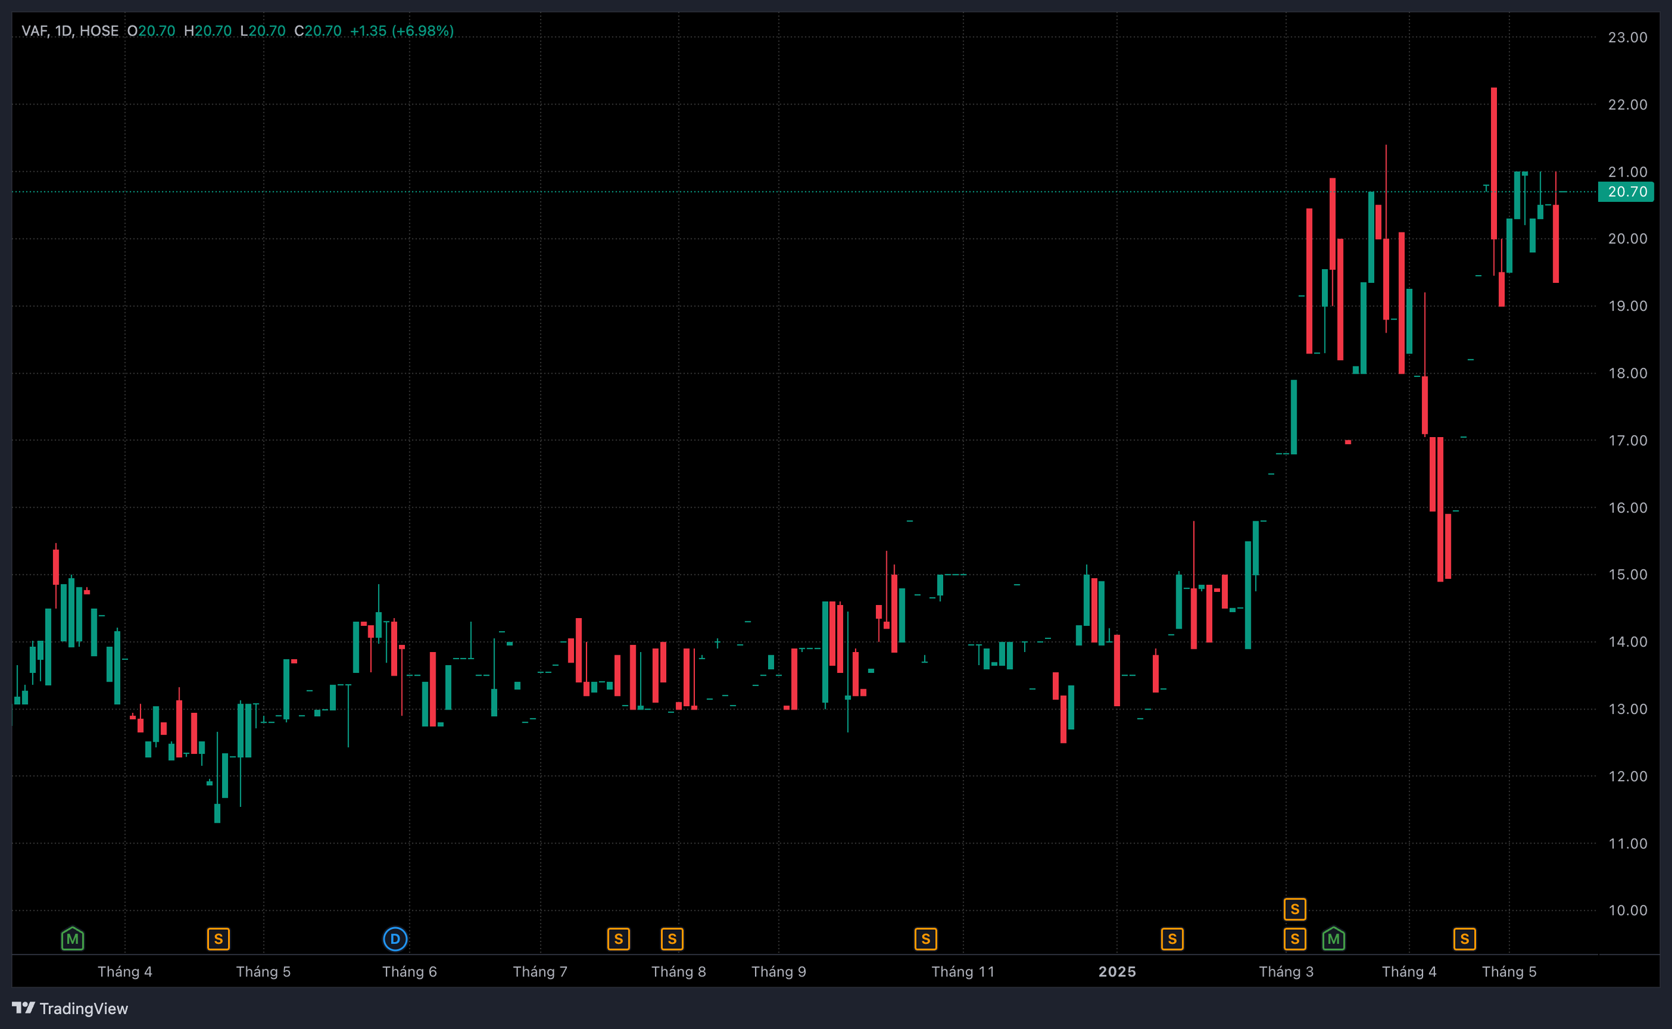Click the bold 2025 label on the time axis
Viewport: 1672px width, 1029px height.
pos(1117,971)
